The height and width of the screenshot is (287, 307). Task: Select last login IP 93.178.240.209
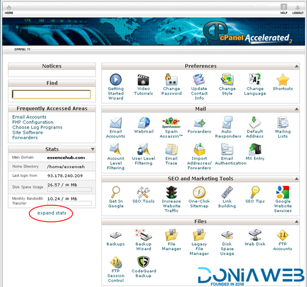click(x=65, y=176)
